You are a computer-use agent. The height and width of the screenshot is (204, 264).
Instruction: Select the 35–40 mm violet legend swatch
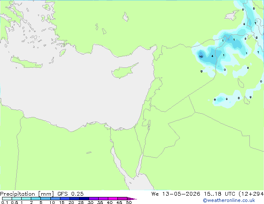coord(103,199)
